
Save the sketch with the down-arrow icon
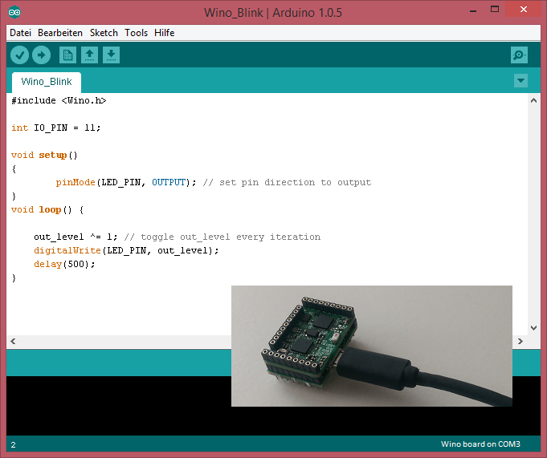111,55
